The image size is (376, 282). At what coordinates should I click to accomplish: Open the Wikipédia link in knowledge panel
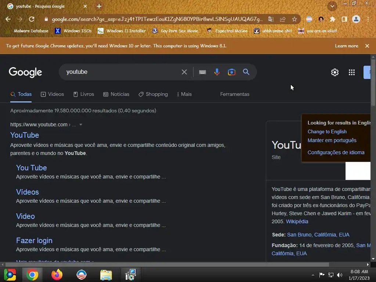(297, 221)
